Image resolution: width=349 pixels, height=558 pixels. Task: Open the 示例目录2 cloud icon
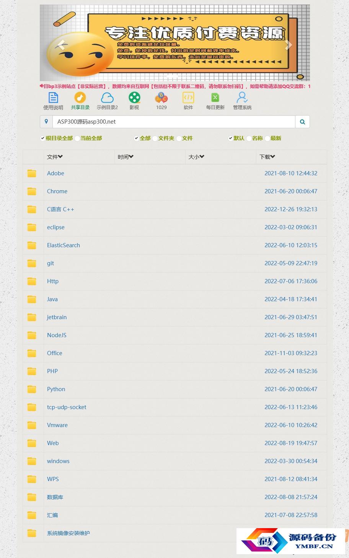[107, 98]
